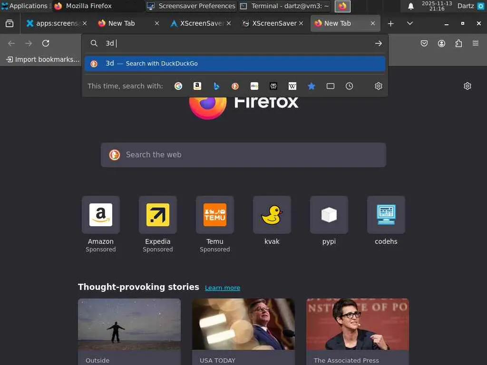Open a new tab with plus button
The height and width of the screenshot is (365, 487).
point(391,23)
